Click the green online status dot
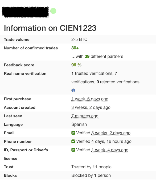Image resolution: width=160 pixels, height=184 pixels. pos(53,11)
